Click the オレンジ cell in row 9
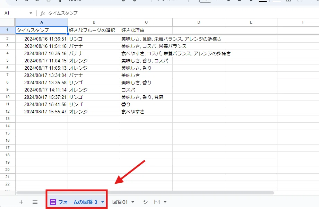Image resolution: width=319 pixels, height=209 pixels. (94, 90)
